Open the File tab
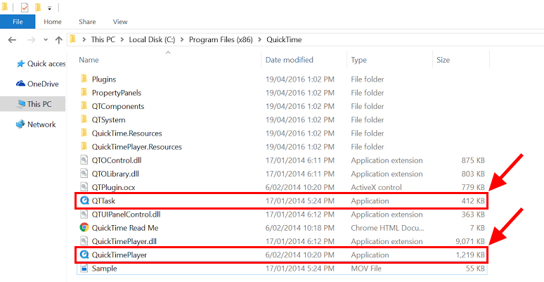544x282 pixels. pos(17,22)
